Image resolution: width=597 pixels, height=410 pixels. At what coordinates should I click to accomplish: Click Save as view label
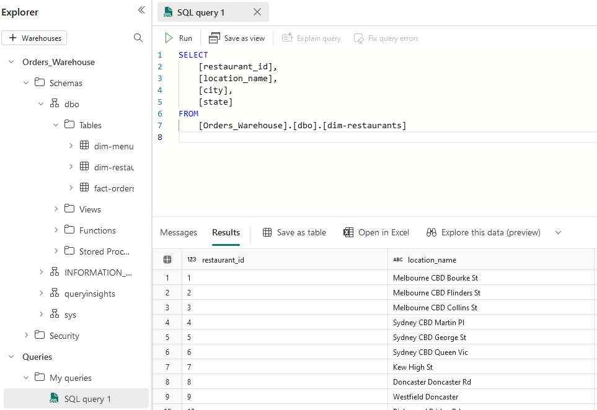(244, 38)
